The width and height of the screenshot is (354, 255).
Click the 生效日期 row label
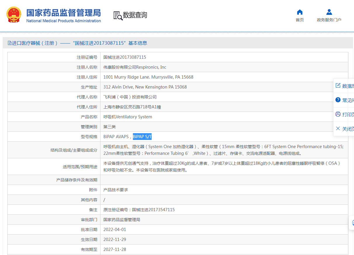(89, 240)
